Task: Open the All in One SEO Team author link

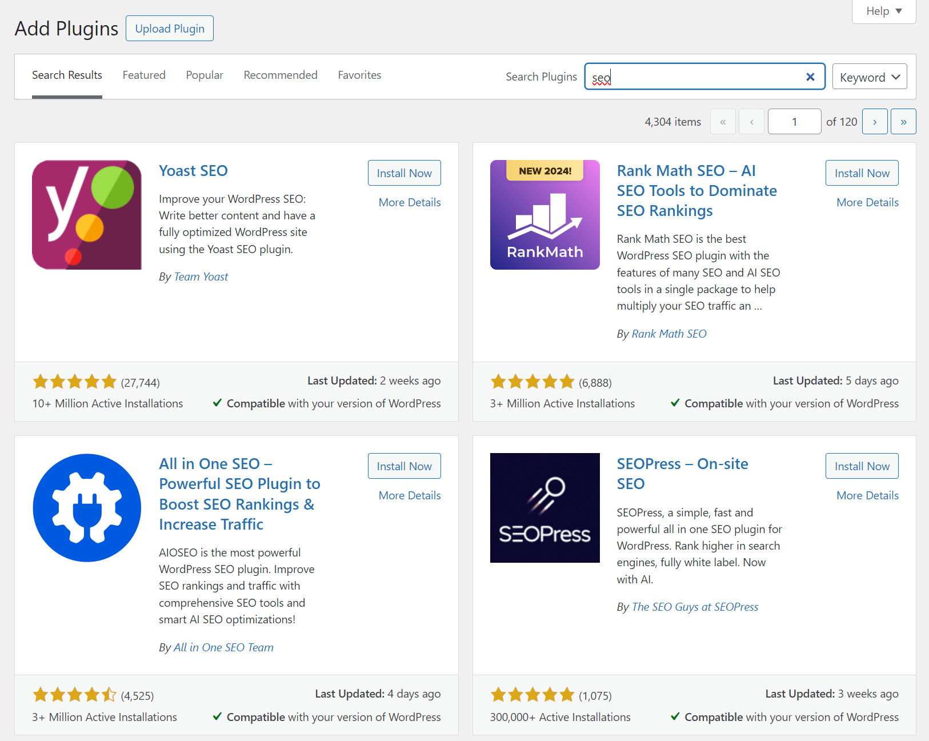Action: [223, 647]
